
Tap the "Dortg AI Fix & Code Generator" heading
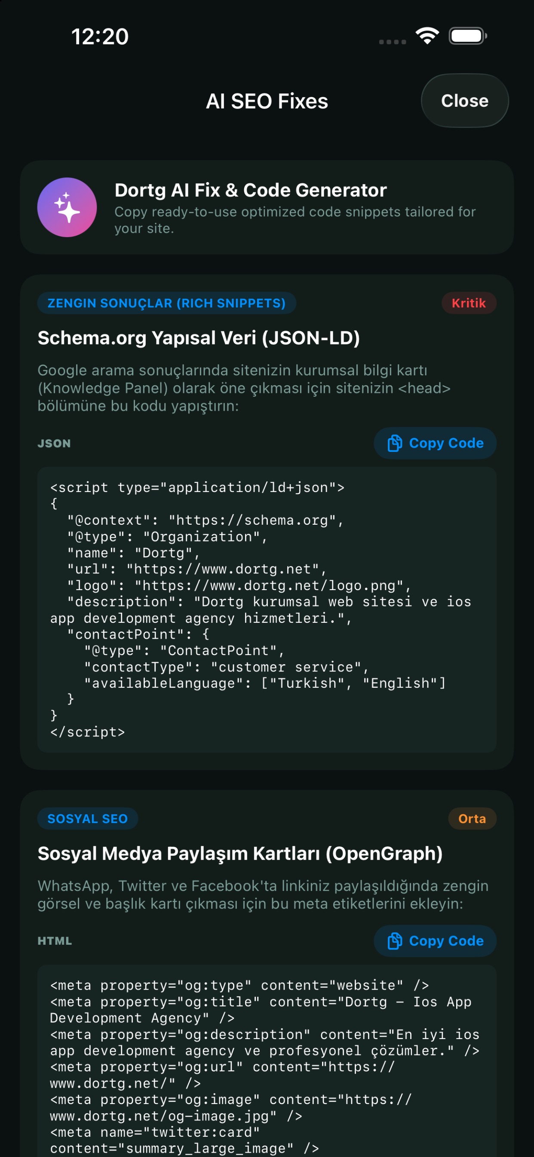coord(250,190)
